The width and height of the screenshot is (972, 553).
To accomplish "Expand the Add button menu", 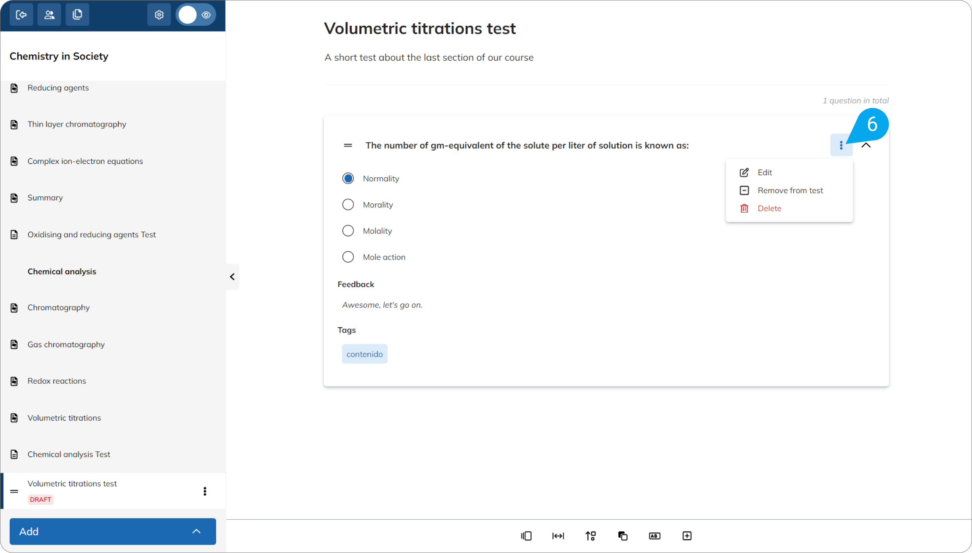I will [113, 531].
